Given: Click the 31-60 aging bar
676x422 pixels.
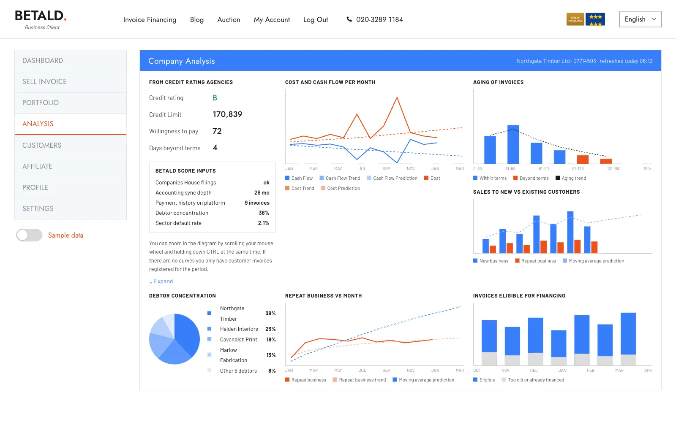Looking at the screenshot, I should (513, 144).
